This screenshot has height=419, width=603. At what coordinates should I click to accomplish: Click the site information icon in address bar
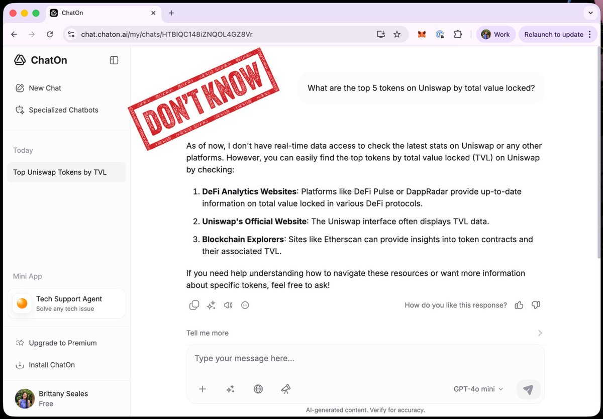[71, 34]
